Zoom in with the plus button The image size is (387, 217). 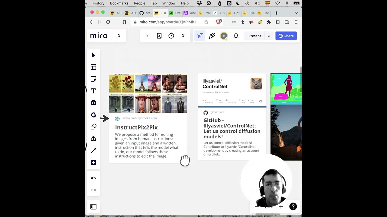click(x=281, y=207)
